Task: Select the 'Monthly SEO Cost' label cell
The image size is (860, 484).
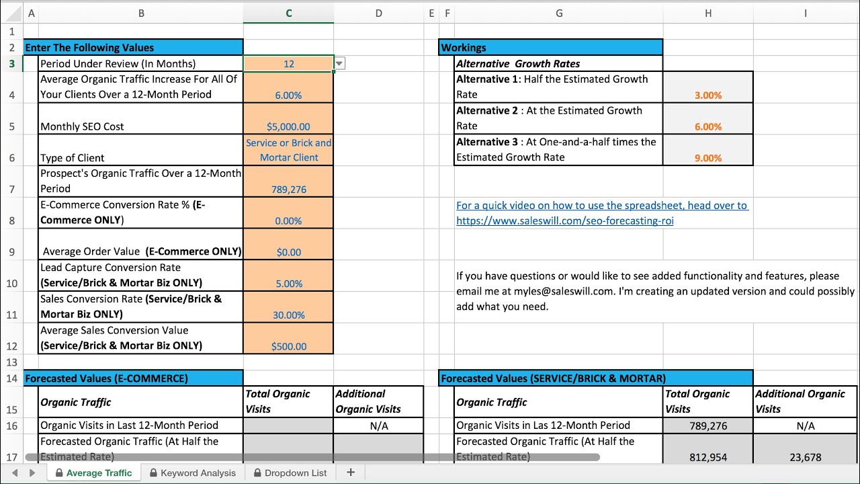Action: point(141,118)
